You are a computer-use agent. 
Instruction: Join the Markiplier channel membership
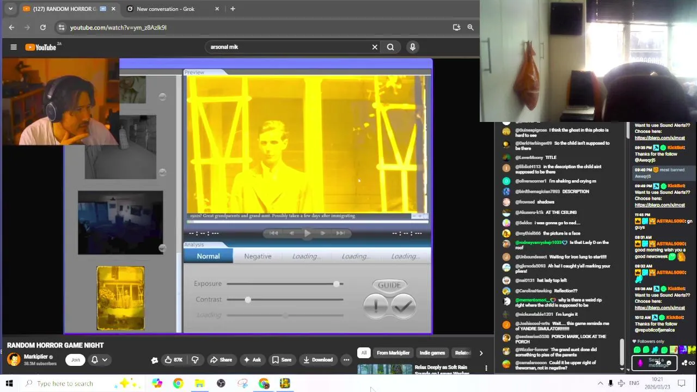click(76, 359)
